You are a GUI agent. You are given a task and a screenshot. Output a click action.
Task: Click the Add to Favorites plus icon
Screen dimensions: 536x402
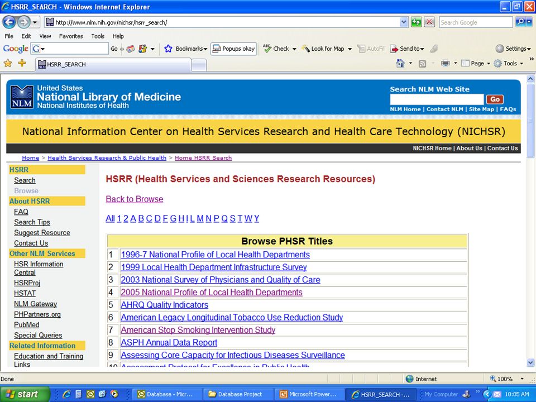tap(22, 63)
